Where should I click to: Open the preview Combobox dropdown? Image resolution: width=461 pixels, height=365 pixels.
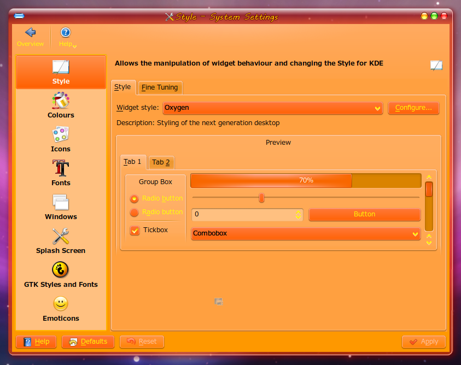(306, 234)
